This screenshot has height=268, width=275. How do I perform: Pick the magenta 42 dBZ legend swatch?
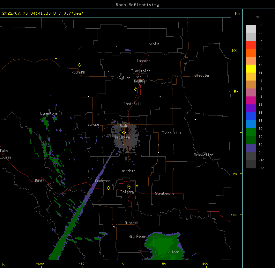[x=251, y=100]
